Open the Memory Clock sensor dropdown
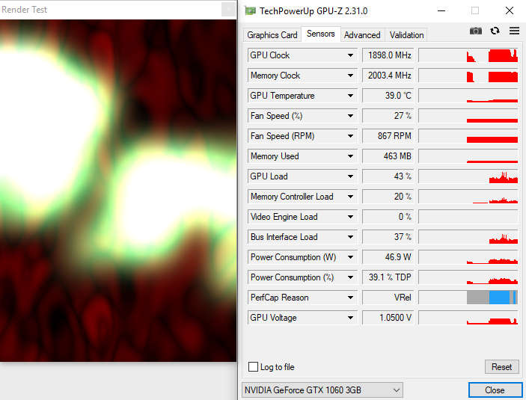Screen dimensions: 526x400 click(x=350, y=76)
